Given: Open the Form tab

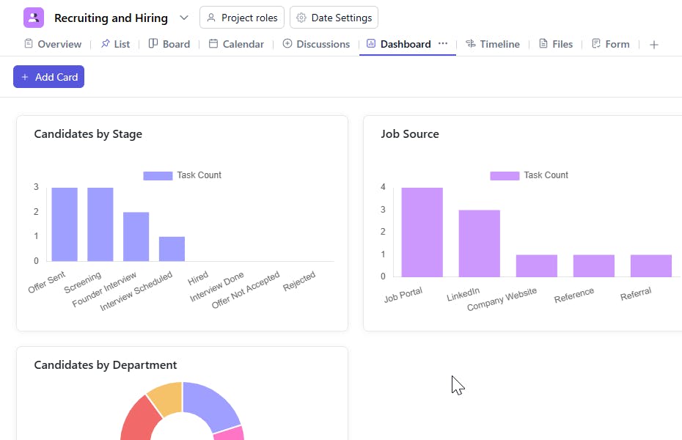Looking at the screenshot, I should point(611,44).
